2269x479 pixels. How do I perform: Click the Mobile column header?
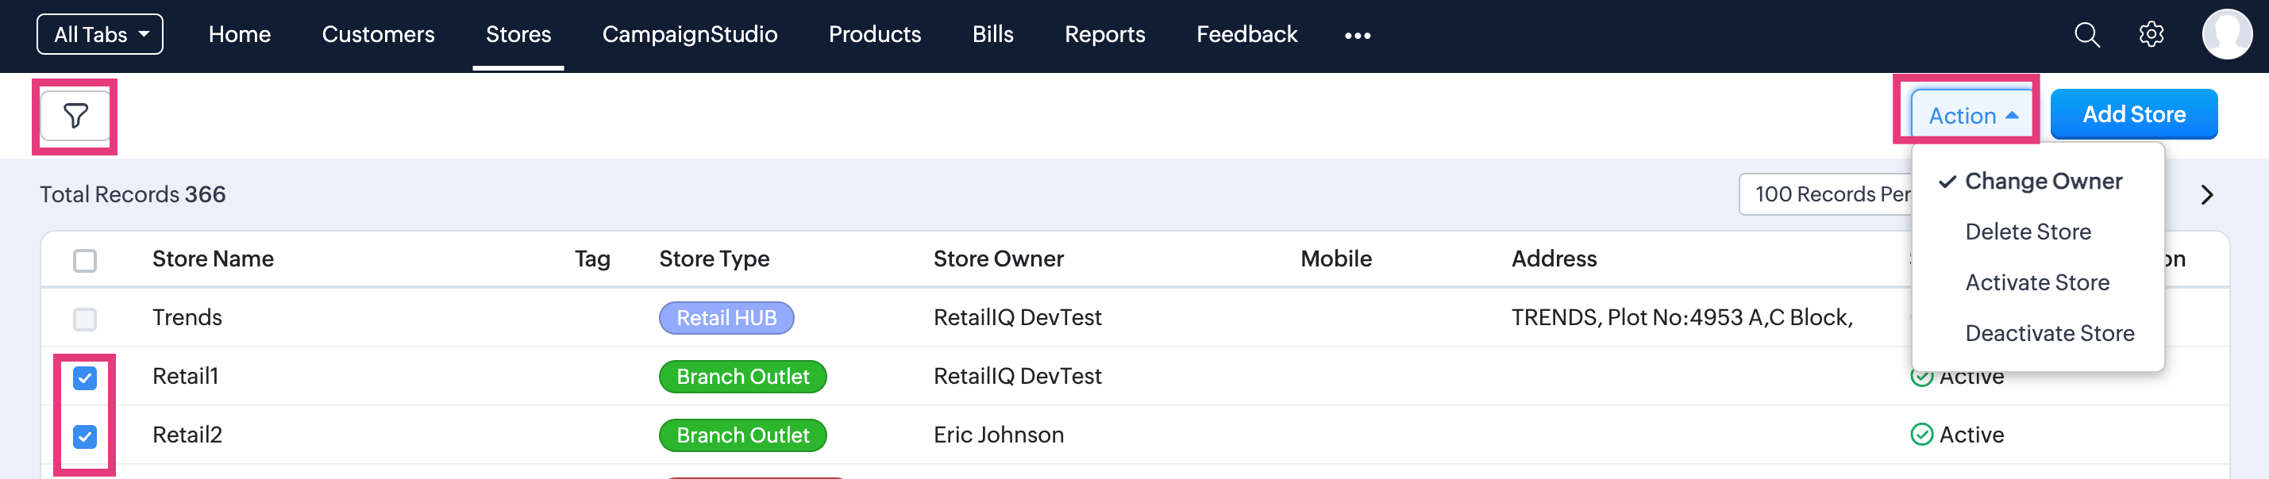tap(1335, 259)
